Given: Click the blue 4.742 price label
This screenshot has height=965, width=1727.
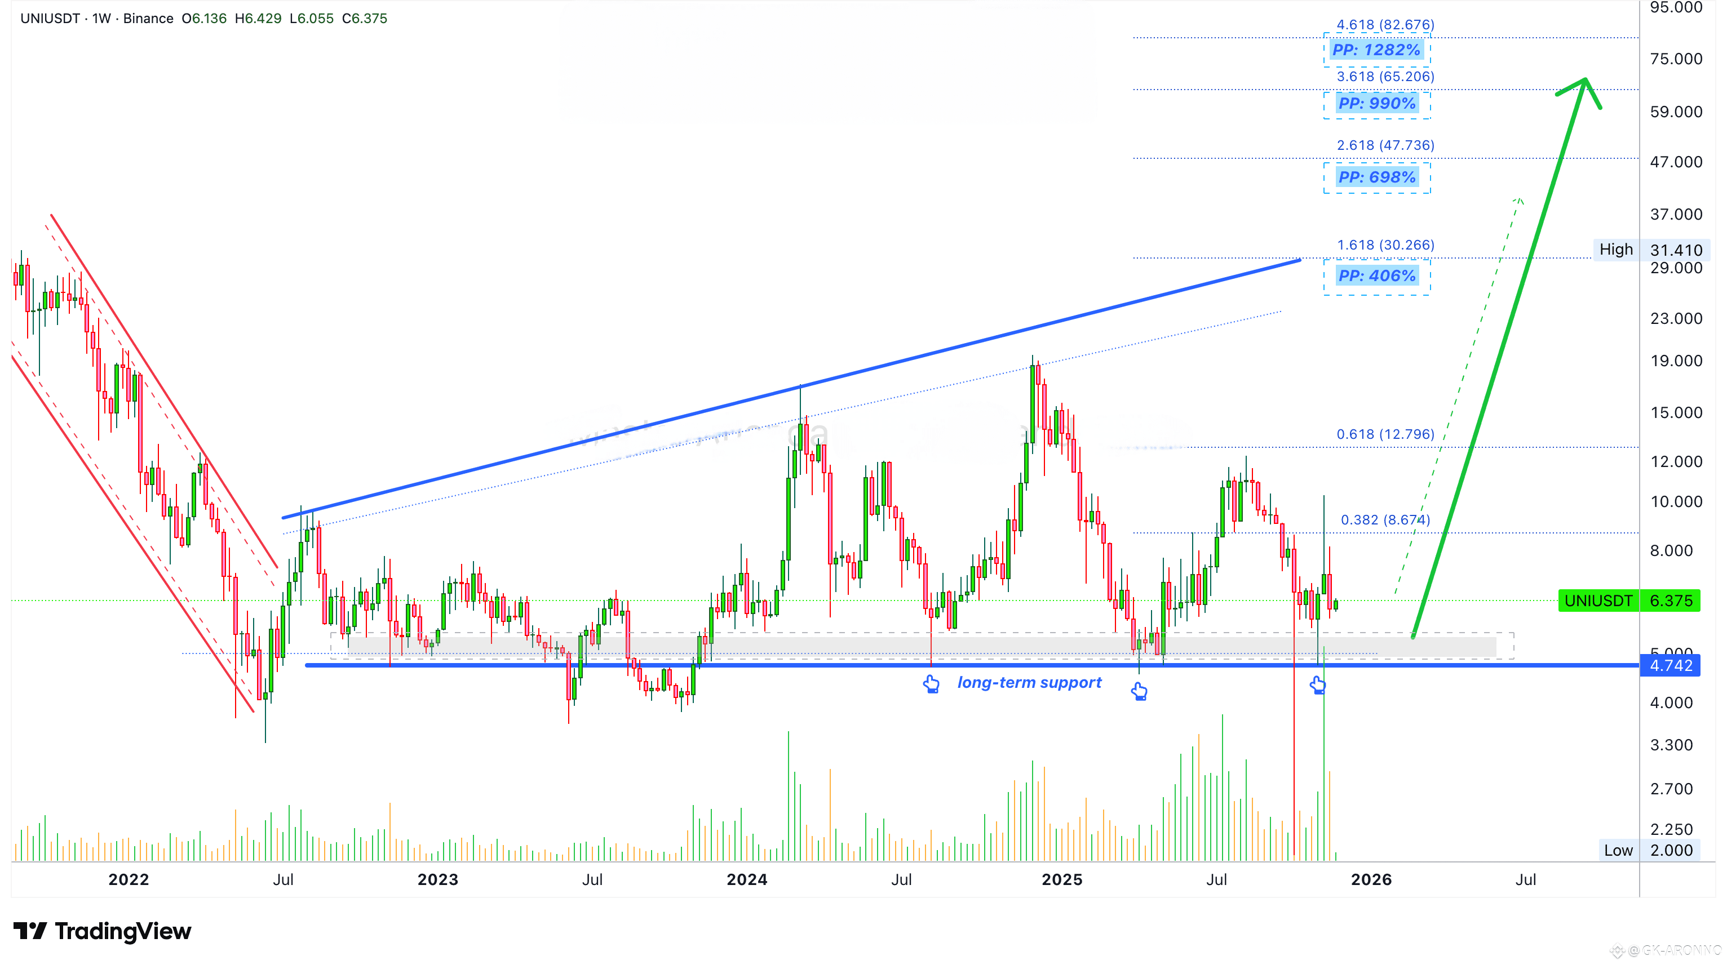Looking at the screenshot, I should [1670, 665].
